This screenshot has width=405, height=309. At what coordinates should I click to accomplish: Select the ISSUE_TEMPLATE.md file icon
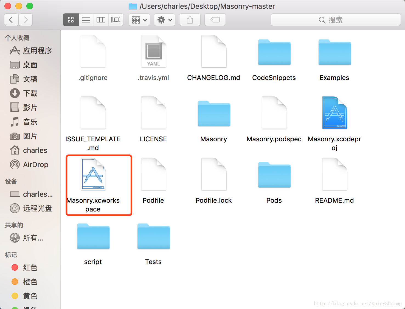(93, 113)
